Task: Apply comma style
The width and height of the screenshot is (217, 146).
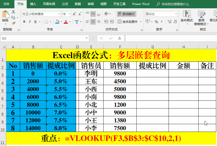Action: pyautogui.click(x=162, y=22)
